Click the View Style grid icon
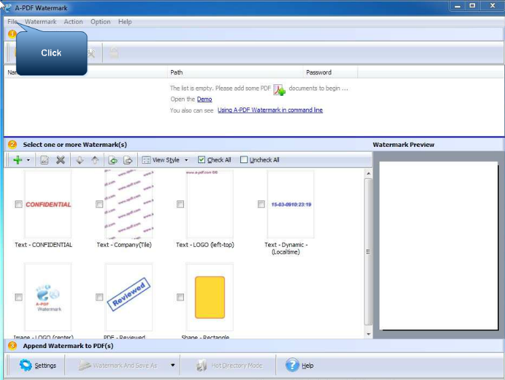 pos(146,160)
